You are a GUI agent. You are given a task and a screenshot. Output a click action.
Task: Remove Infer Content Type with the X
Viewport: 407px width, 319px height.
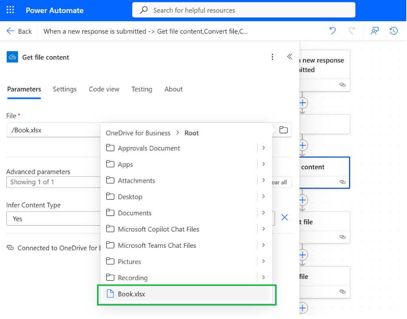point(285,217)
